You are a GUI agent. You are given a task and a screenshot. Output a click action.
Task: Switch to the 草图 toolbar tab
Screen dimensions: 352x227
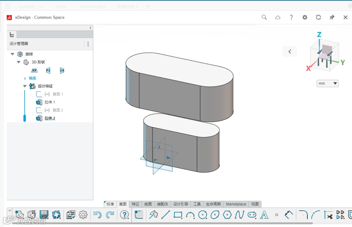tap(123, 204)
